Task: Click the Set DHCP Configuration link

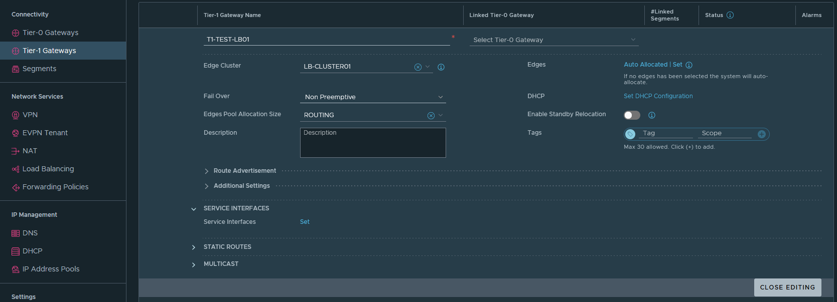Action: [658, 96]
